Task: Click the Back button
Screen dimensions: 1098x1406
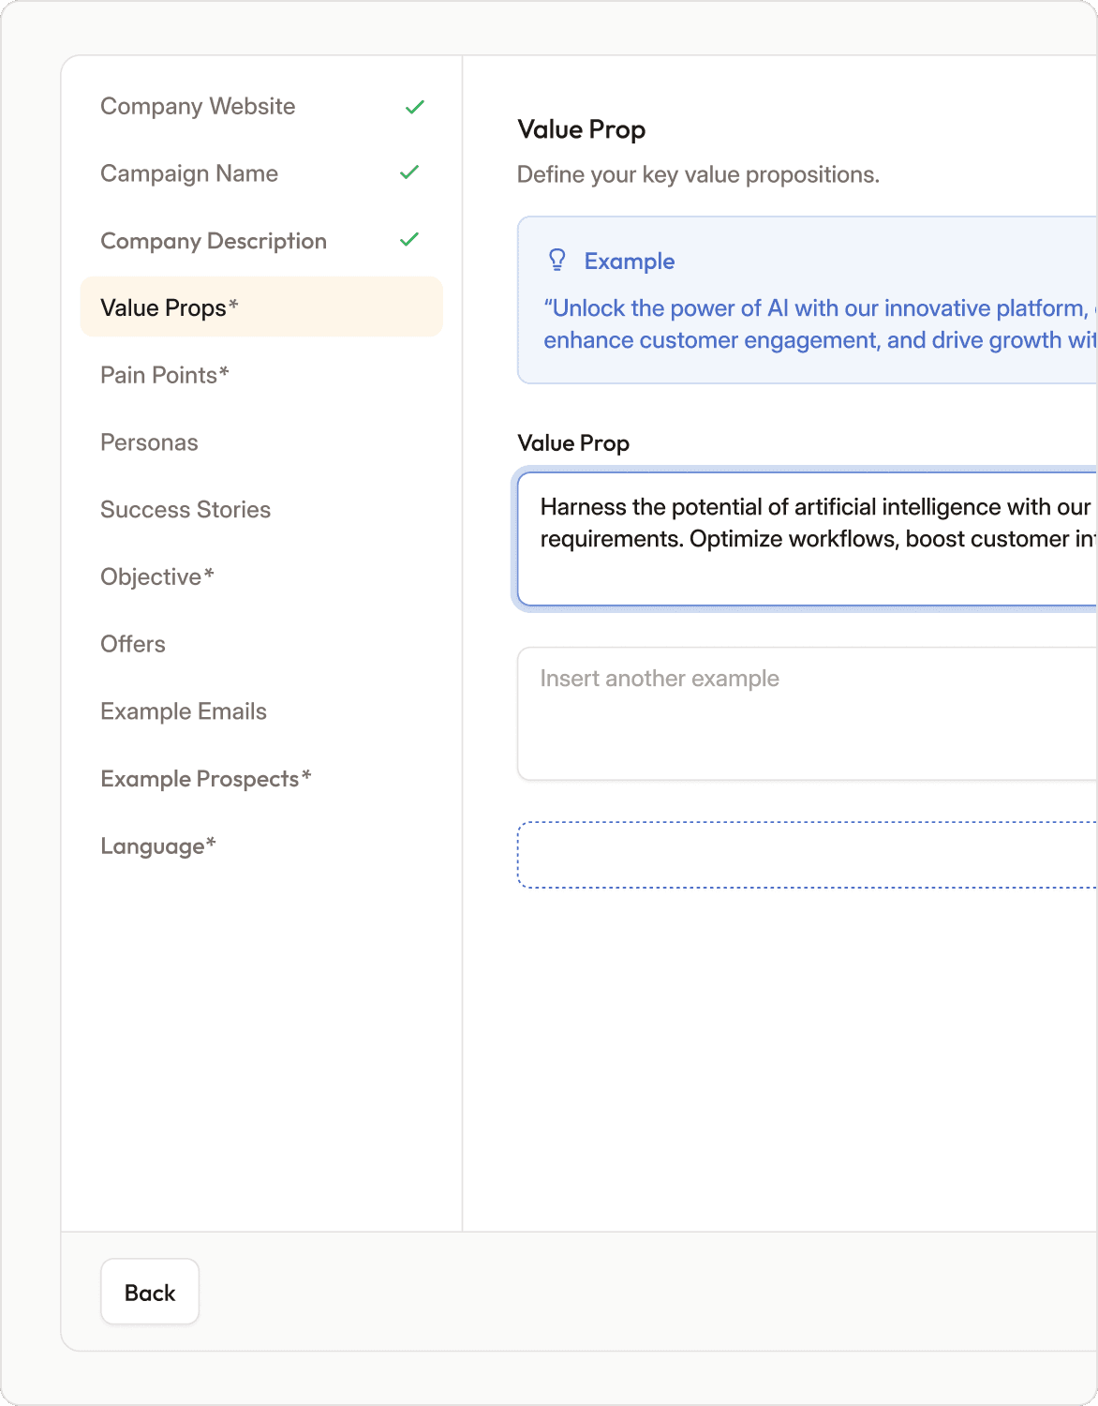Action: point(150,1292)
